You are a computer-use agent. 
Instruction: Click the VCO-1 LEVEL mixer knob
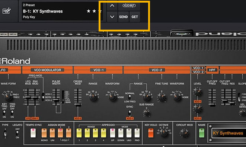point(197,92)
